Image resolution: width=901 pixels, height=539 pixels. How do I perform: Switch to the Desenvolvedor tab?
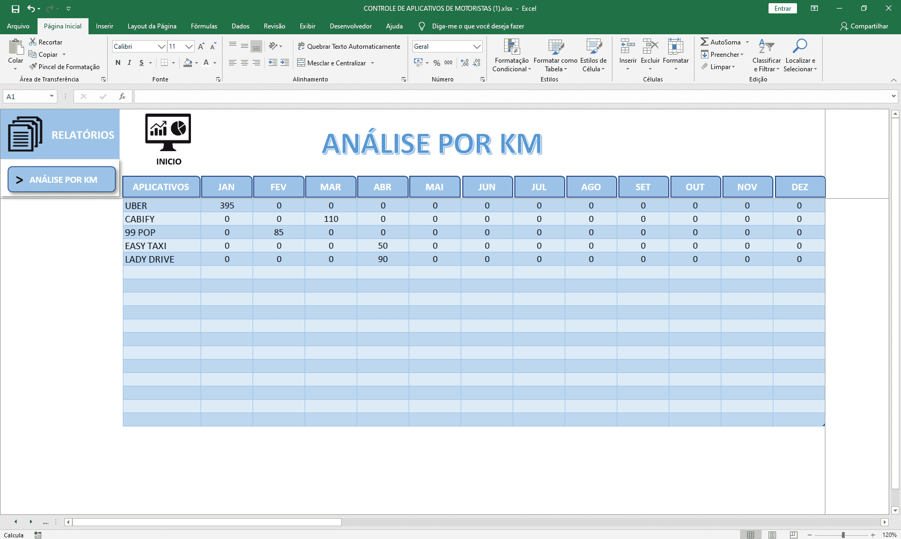pos(351,26)
